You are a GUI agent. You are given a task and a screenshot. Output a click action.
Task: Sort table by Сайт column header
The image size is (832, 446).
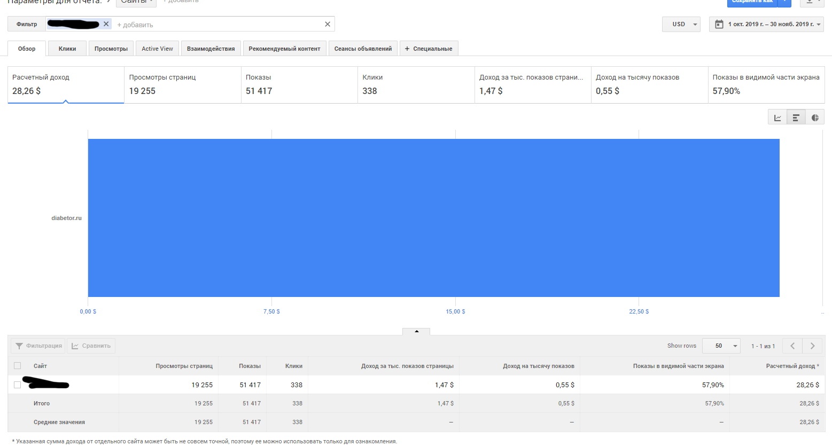(x=40, y=366)
